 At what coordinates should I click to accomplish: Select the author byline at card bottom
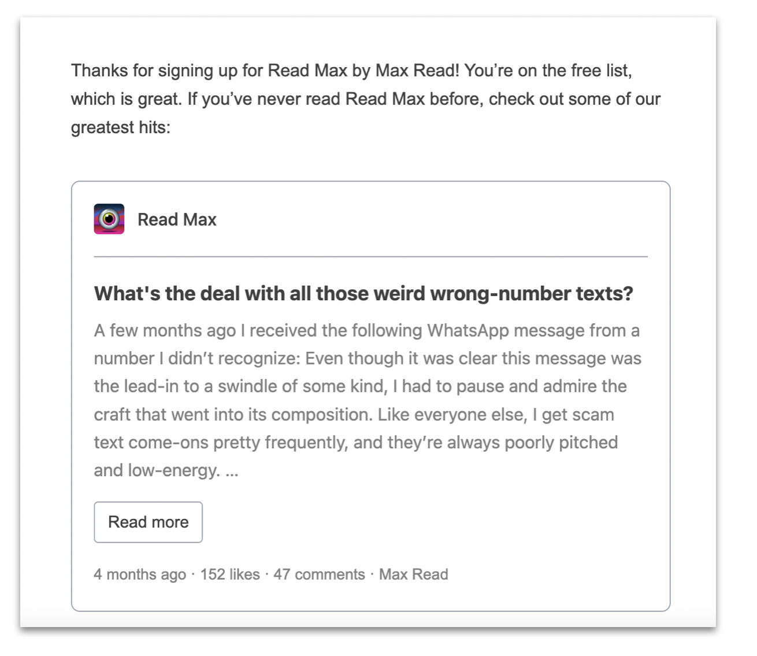click(x=414, y=574)
